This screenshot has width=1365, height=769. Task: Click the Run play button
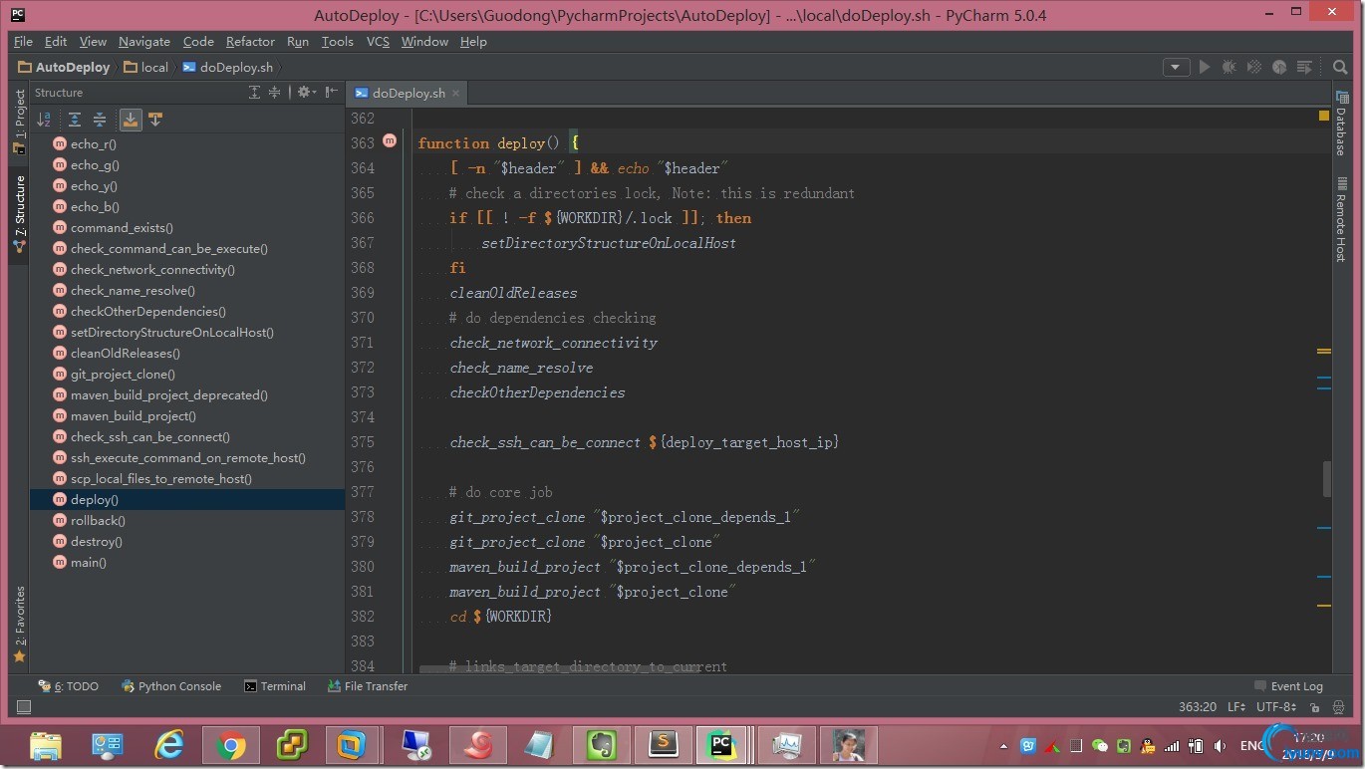point(1205,67)
